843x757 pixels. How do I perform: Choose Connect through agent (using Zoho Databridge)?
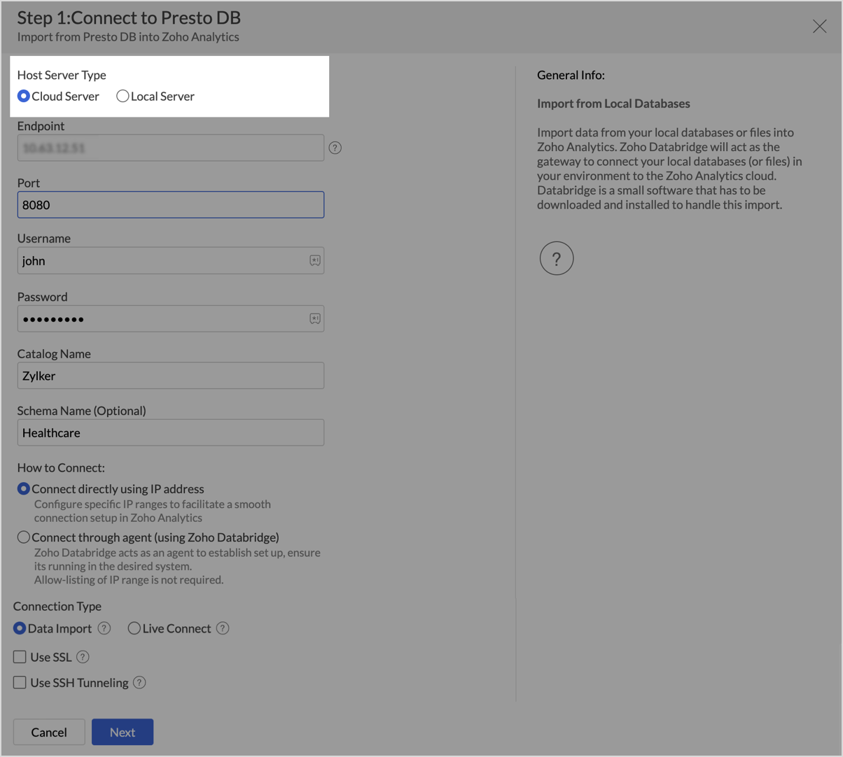24,537
